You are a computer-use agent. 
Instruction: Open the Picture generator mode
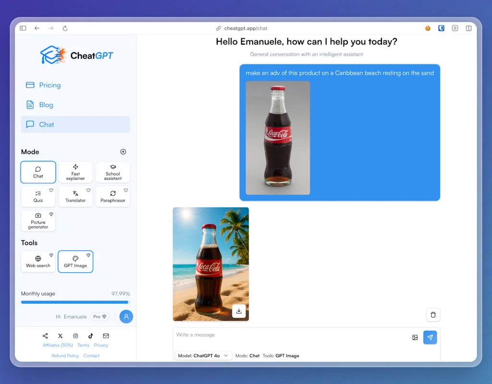click(x=38, y=221)
